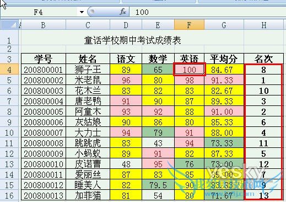
Task: Click the green math cell 65
Action: click(x=158, y=70)
